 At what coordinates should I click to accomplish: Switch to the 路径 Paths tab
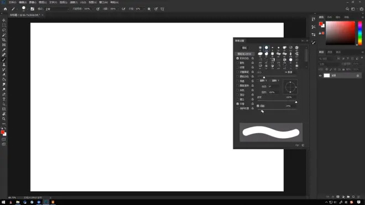[338, 52]
